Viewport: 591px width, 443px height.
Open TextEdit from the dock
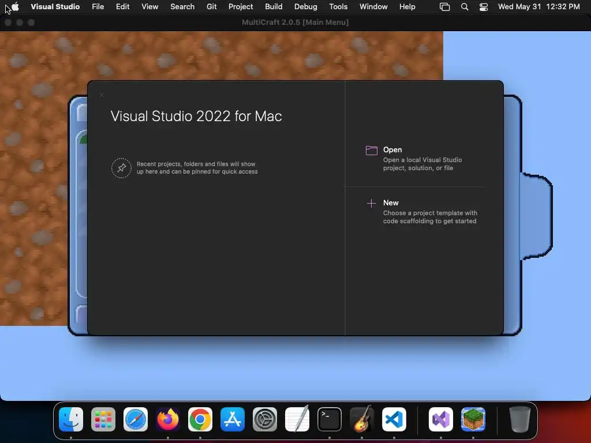297,419
